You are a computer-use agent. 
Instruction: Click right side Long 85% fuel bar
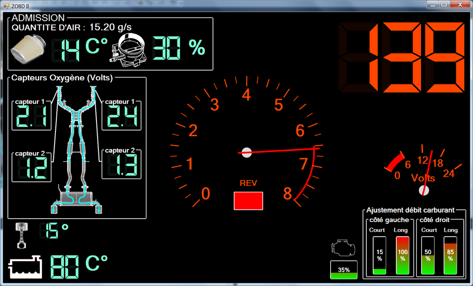tap(450, 256)
